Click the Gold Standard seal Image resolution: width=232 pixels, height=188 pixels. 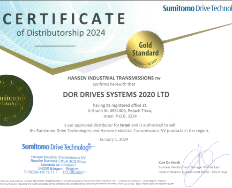145,50
